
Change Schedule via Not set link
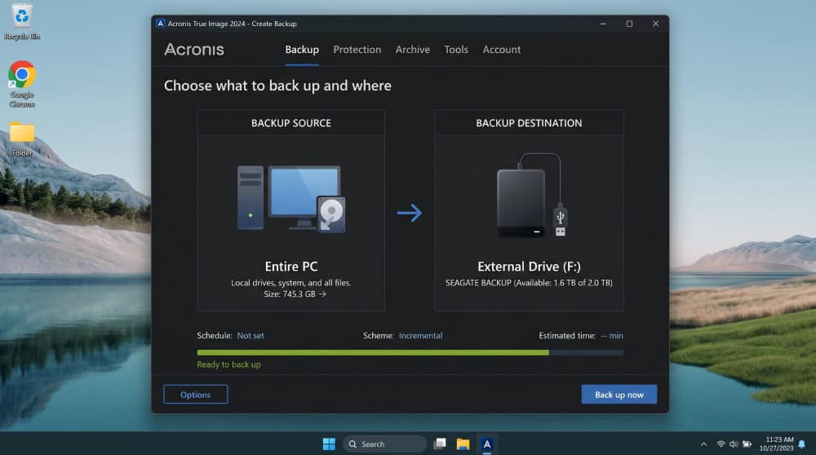click(251, 336)
